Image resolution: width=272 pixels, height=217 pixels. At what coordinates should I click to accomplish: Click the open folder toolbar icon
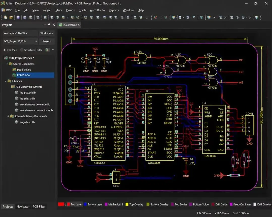point(11,17)
